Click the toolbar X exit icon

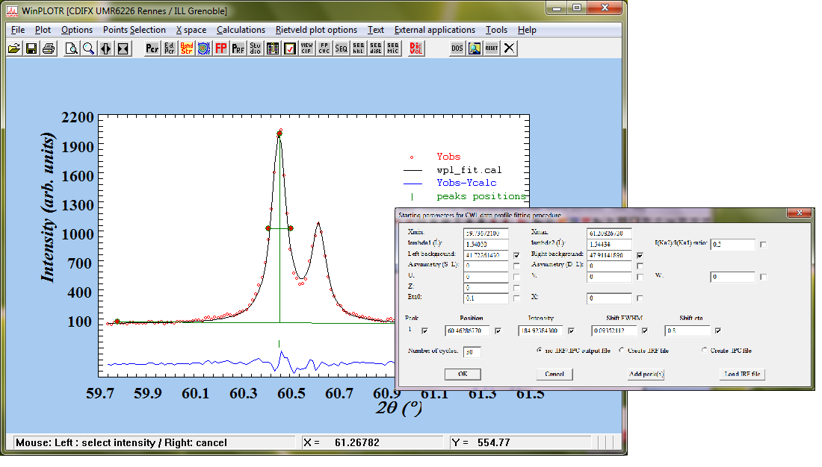pyautogui.click(x=509, y=48)
